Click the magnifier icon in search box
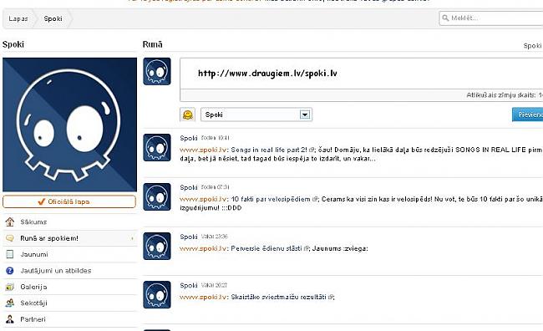This screenshot has height=331, width=543. [x=445, y=18]
